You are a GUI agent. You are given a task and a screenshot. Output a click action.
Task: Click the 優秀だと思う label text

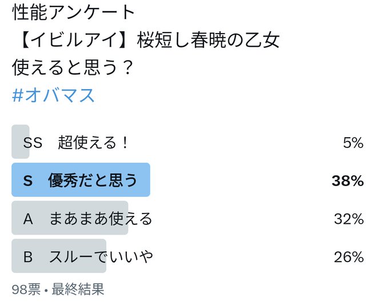(x=93, y=180)
